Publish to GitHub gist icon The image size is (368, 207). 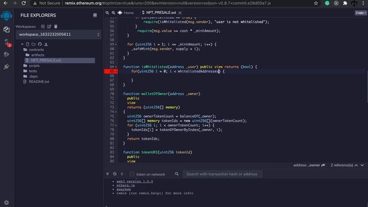coord(40,44)
